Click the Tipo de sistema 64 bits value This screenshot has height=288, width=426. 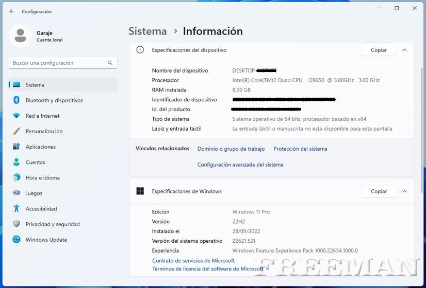[x=299, y=119]
